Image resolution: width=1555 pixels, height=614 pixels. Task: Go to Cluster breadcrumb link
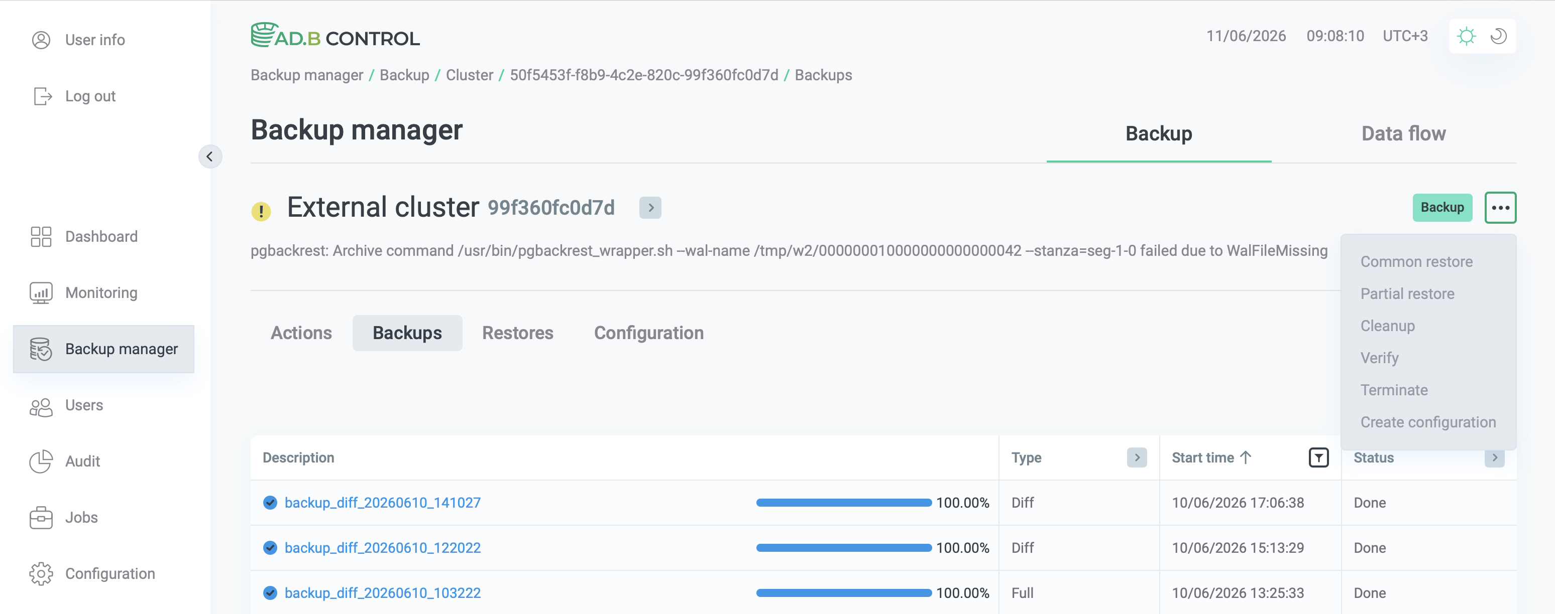[x=470, y=75]
